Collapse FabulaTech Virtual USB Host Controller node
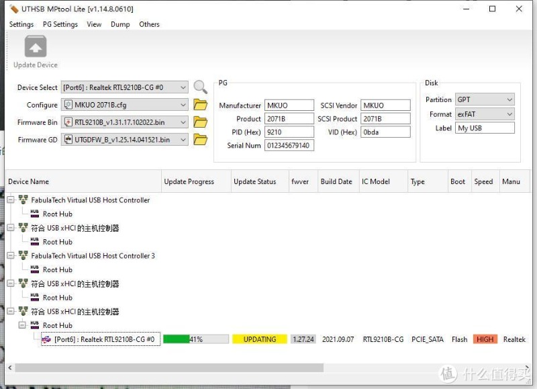 11,200
